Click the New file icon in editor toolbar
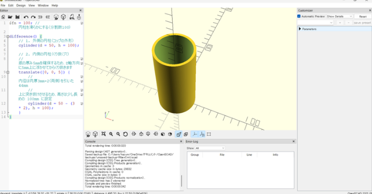Screen dimensions: 372x194 (3, 17)
